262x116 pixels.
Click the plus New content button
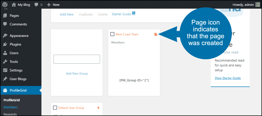coord(49,5)
